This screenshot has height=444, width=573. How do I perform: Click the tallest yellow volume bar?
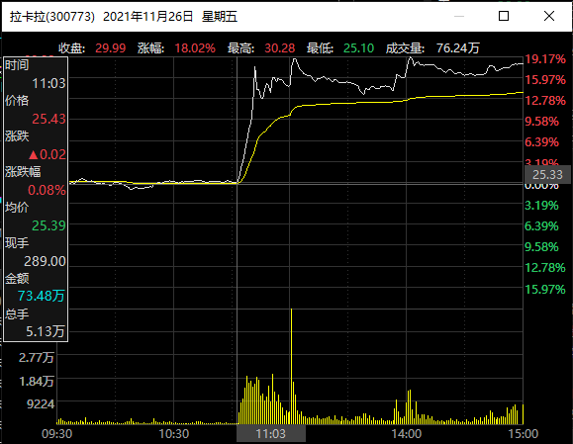pos(291,366)
